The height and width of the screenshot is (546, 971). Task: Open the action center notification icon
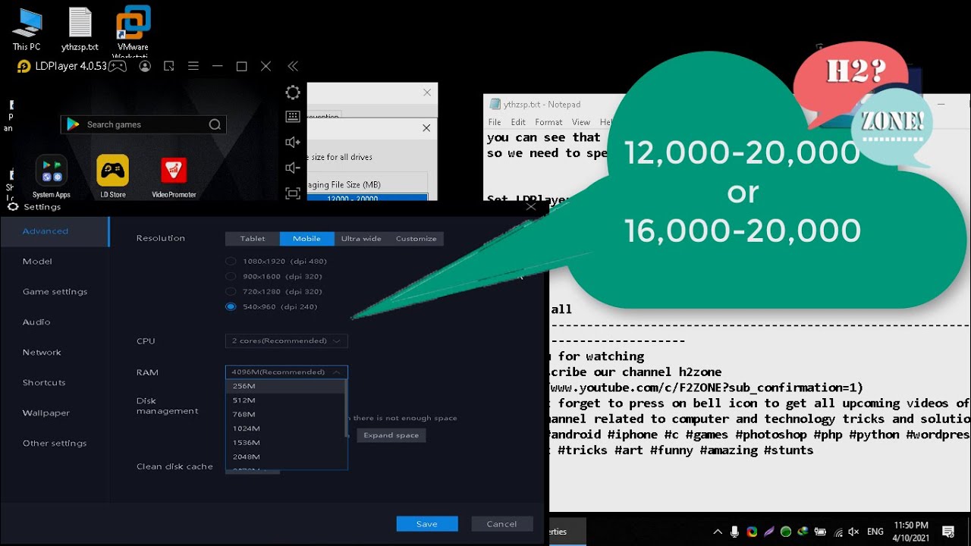tap(948, 532)
